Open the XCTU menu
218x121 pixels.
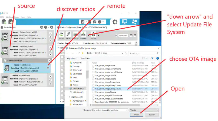tap(2, 17)
